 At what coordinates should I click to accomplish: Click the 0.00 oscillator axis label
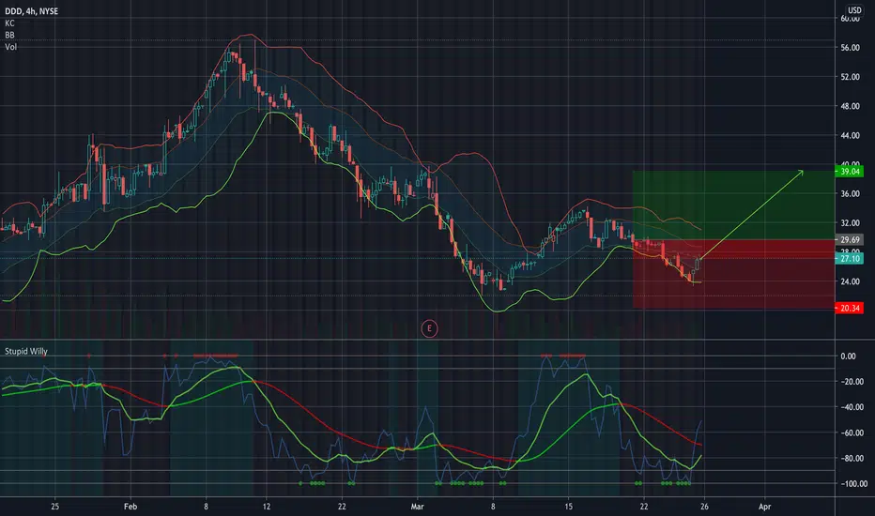click(848, 356)
